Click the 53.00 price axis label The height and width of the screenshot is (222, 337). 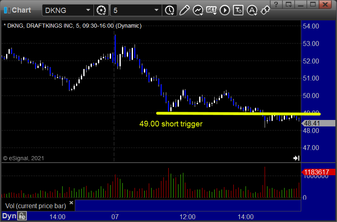pyautogui.click(x=311, y=44)
